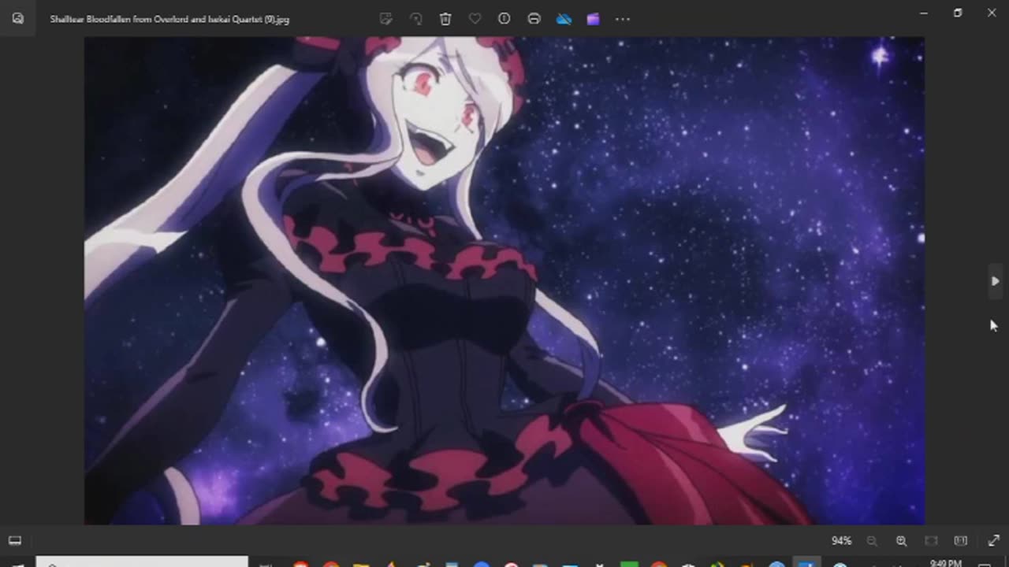Enter full screen with expand arrows

tap(993, 541)
